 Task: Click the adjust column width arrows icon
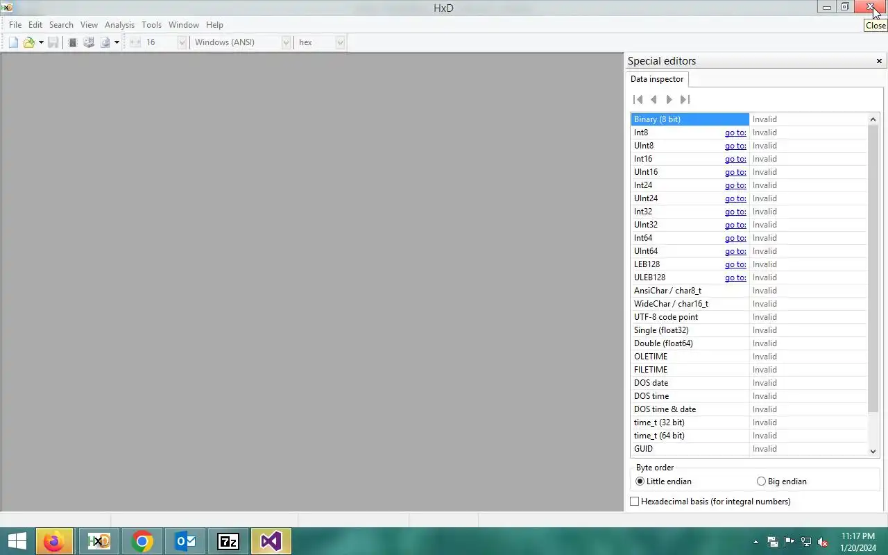[x=135, y=42]
